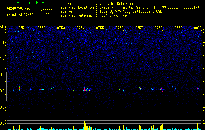205x130 pixels.
Task: Click the 0800 time marker
Action: pyautogui.click(x=198, y=28)
